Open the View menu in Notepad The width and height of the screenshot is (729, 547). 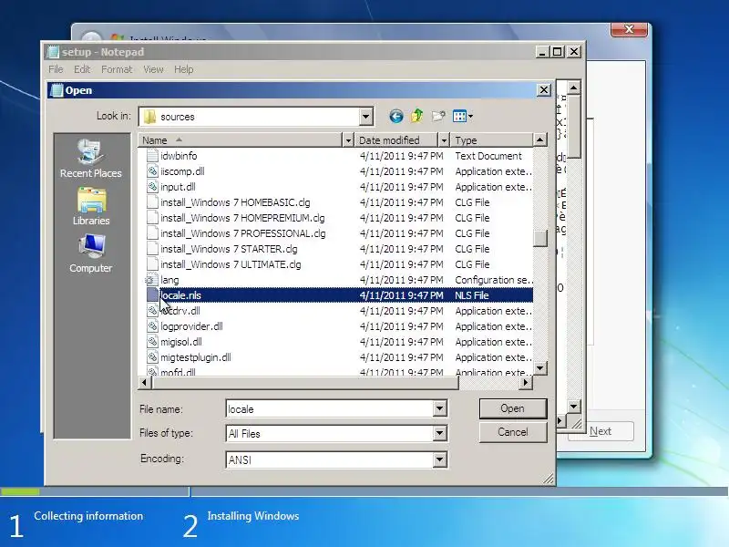tap(153, 69)
